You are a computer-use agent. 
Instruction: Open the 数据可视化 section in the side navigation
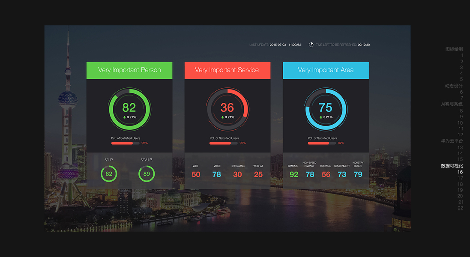(452, 166)
